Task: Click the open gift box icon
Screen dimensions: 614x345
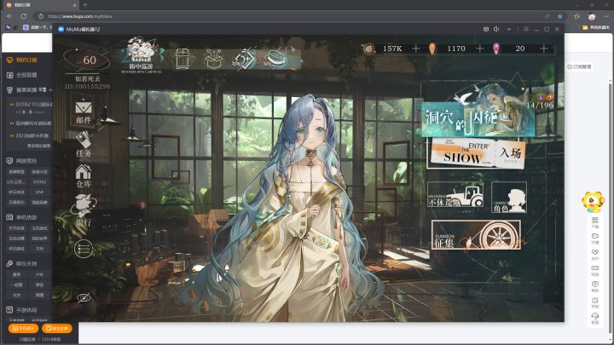Action: [214, 60]
